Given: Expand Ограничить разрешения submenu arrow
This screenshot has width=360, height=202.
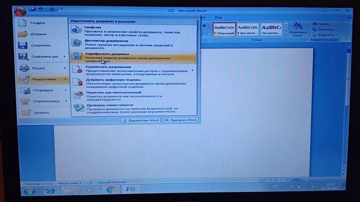Looking at the screenshot, I should pos(193,70).
